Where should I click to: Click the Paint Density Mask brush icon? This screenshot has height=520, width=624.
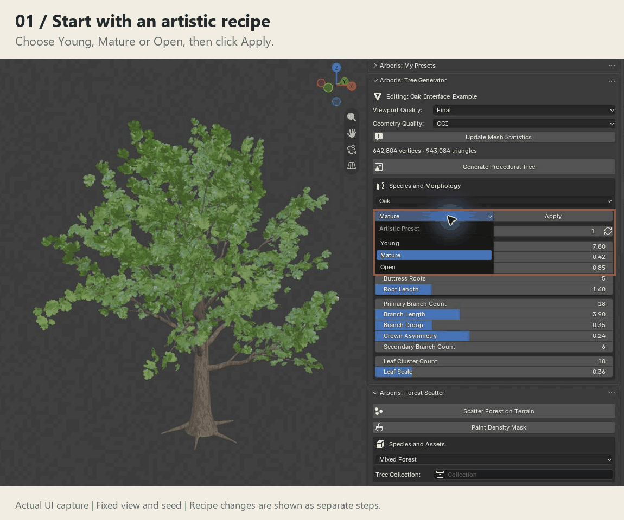[378, 427]
